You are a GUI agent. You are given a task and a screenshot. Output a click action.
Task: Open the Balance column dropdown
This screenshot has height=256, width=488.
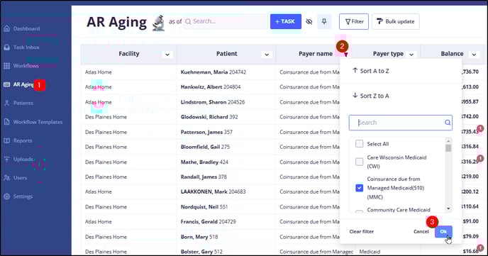pos(474,55)
